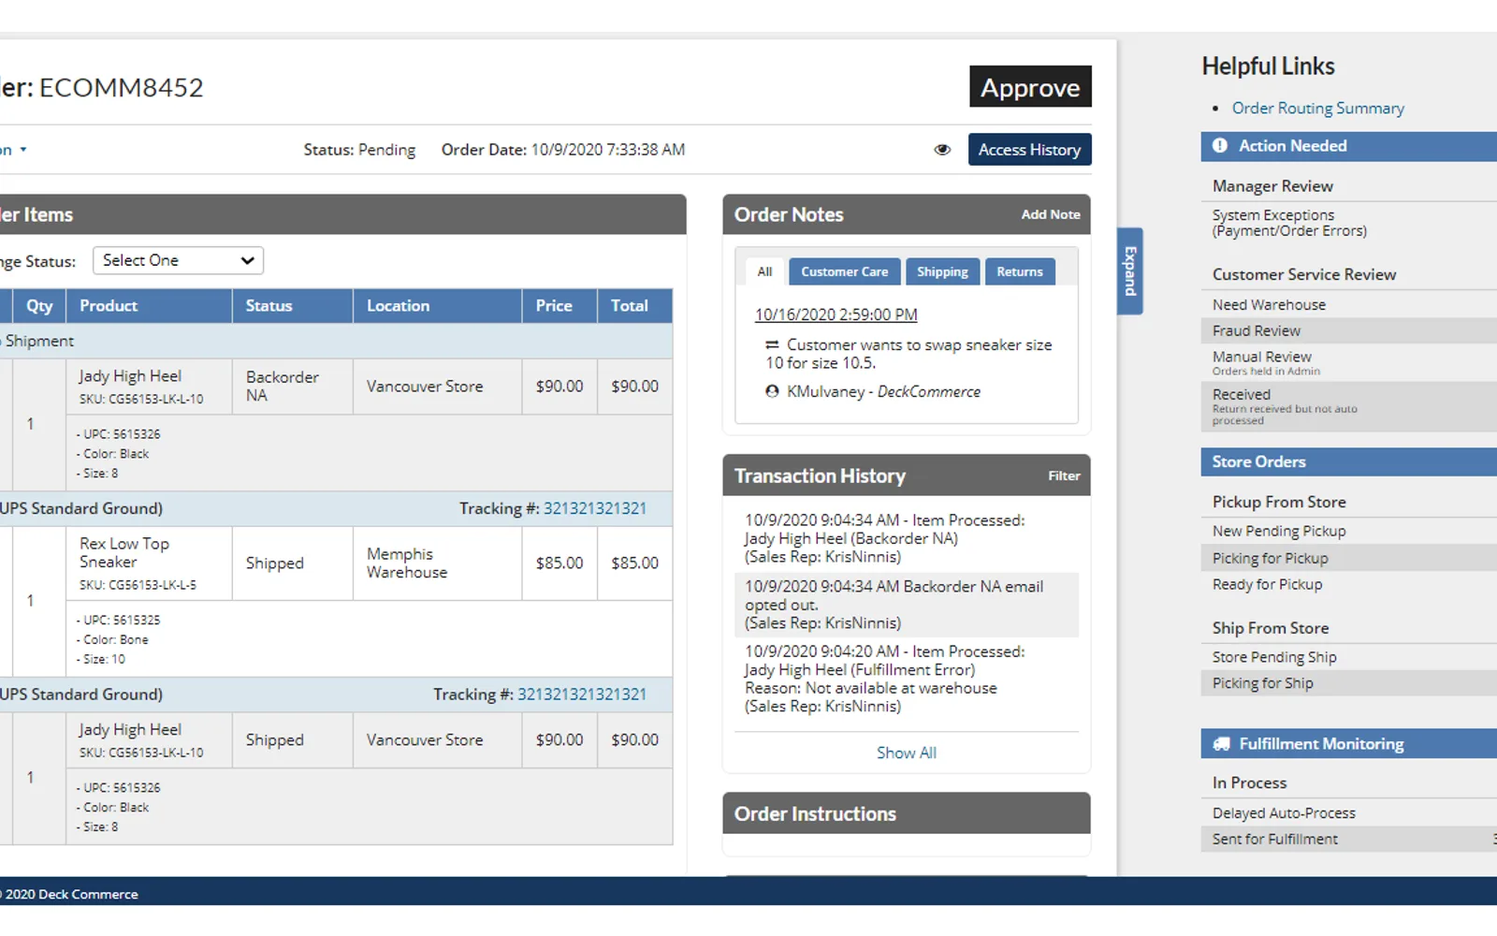The image size is (1497, 936).
Task: Click Show All transactions
Action: click(906, 753)
